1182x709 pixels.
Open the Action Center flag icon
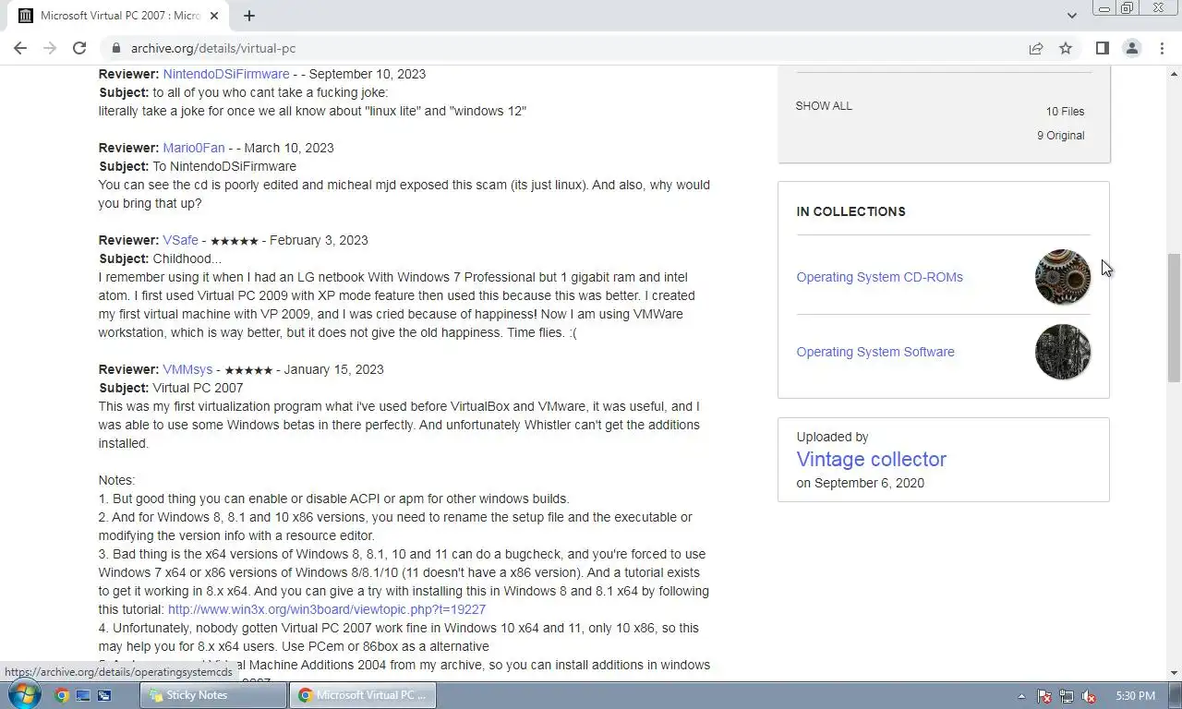click(1044, 696)
